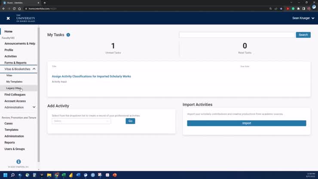Close the Interfolio Home browser tab
This screenshot has width=318, height=179.
click(38, 3)
